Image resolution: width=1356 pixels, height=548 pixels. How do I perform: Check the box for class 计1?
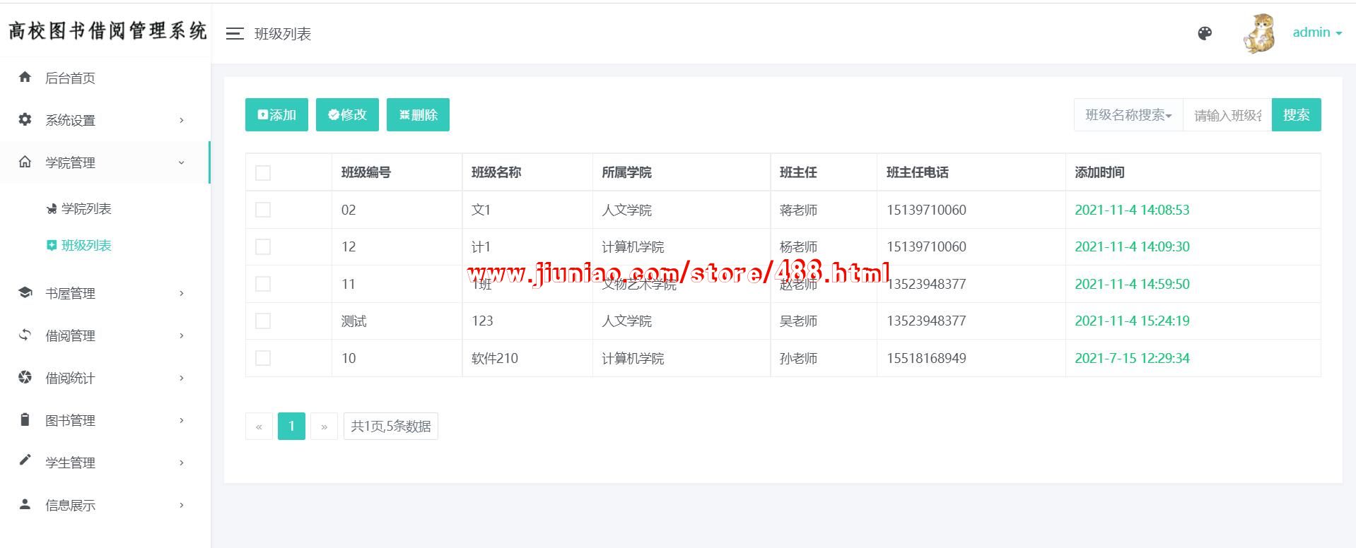[x=263, y=246]
